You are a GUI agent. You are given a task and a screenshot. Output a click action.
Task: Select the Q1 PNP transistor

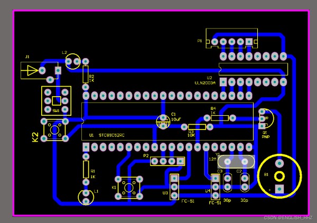point(265,118)
